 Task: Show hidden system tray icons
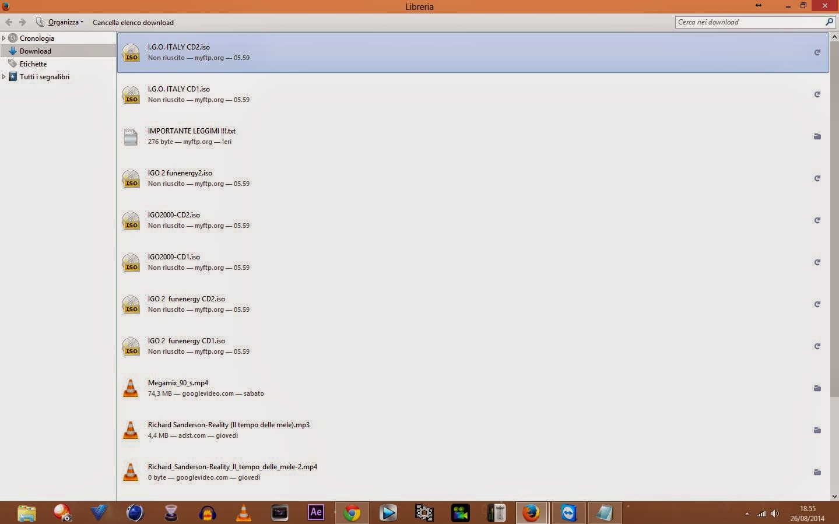tap(747, 514)
